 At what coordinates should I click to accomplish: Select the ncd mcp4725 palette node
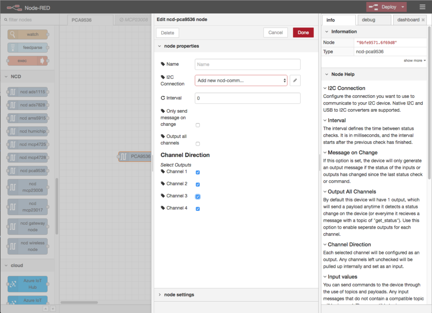pos(28,144)
